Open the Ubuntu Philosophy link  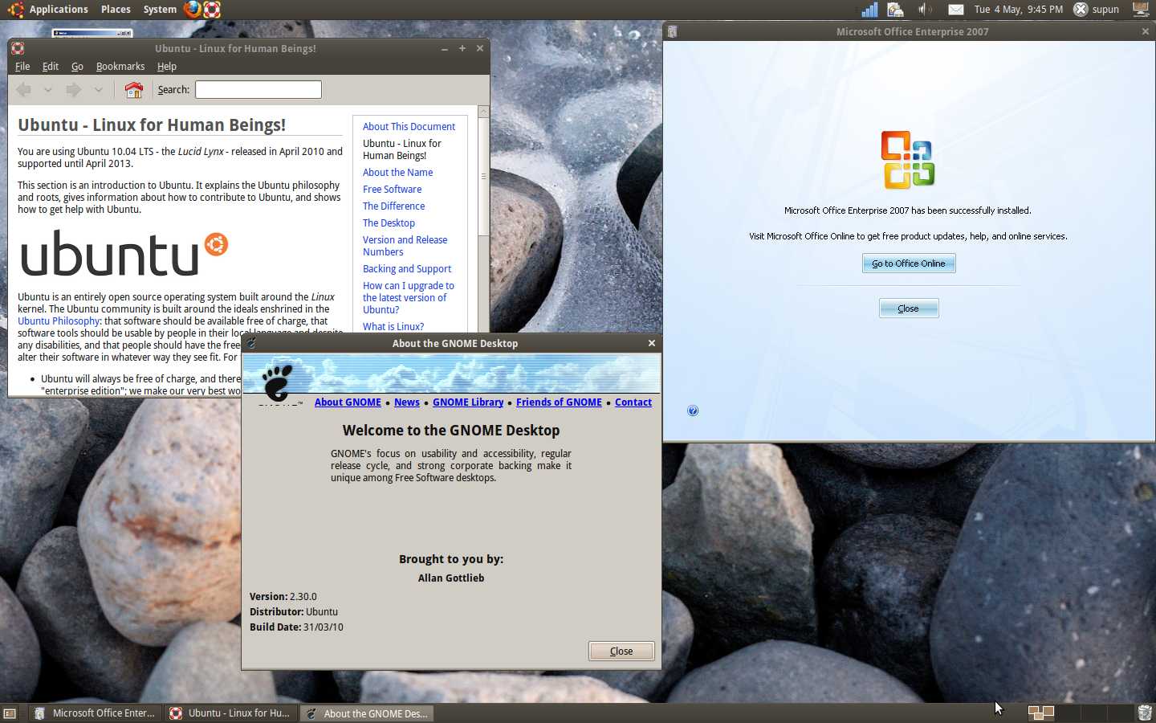coord(59,321)
